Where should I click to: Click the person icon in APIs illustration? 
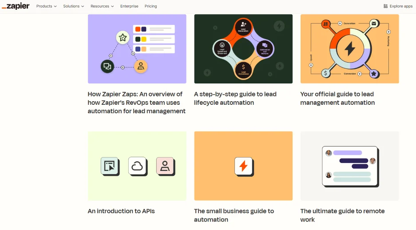165,166
